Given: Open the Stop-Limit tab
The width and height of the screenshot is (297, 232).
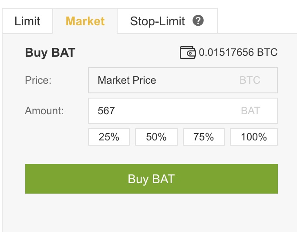Looking at the screenshot, I should click(x=158, y=21).
